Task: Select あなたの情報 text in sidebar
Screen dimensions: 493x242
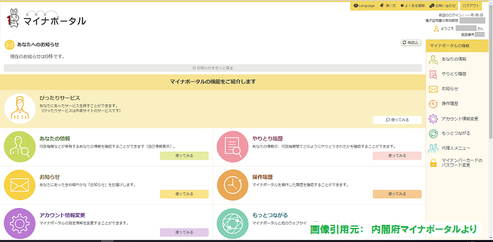Action: (x=454, y=59)
